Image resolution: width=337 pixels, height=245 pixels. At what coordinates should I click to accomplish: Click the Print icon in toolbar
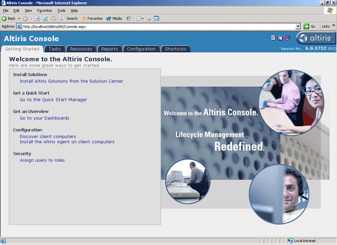tap(149, 19)
